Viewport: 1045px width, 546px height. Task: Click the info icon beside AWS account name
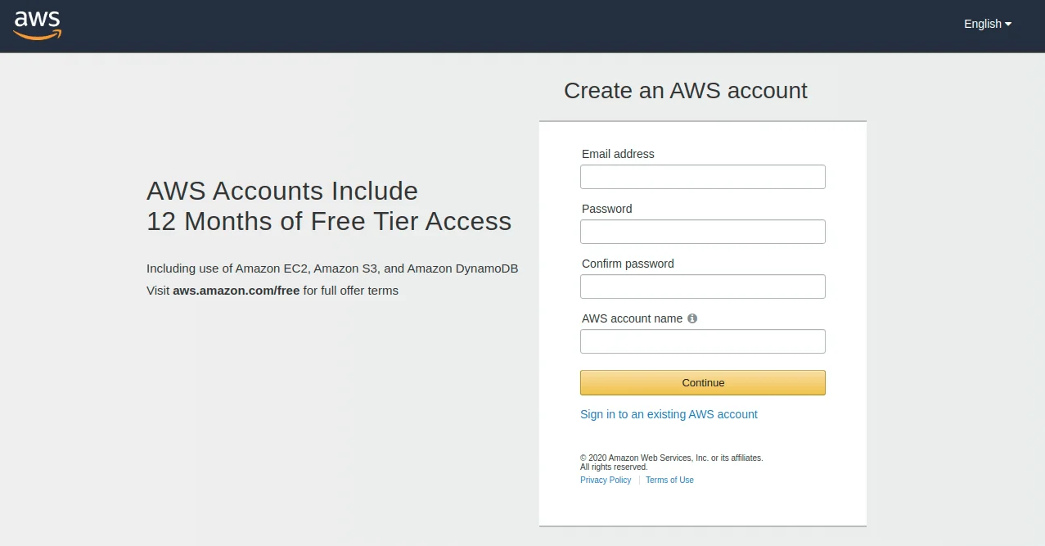692,318
